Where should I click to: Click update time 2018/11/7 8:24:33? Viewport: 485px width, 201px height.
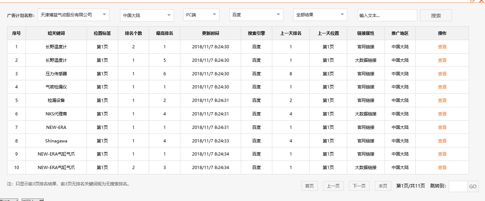tap(211, 141)
